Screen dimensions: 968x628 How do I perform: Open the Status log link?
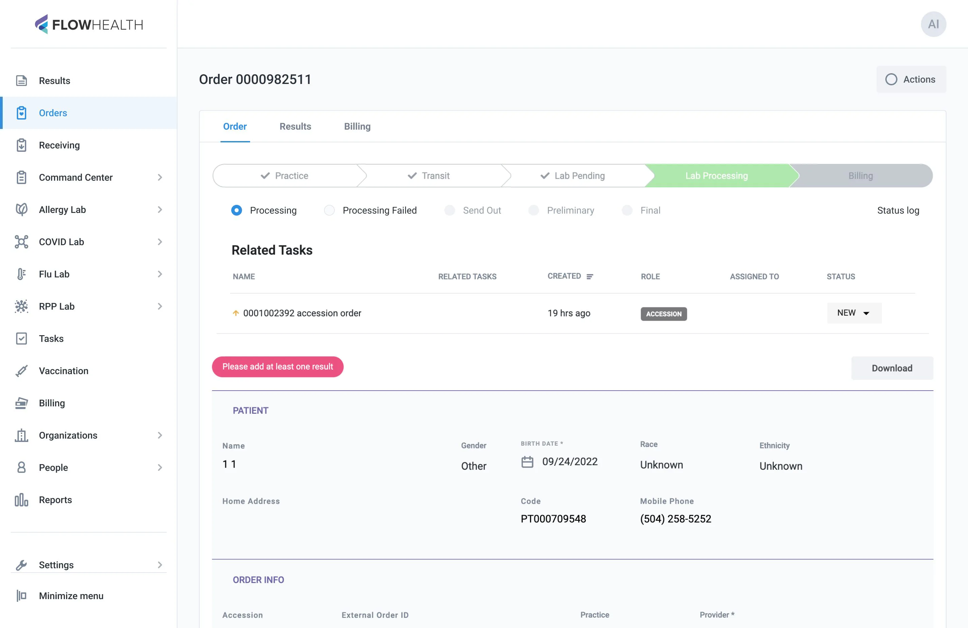[x=898, y=210]
